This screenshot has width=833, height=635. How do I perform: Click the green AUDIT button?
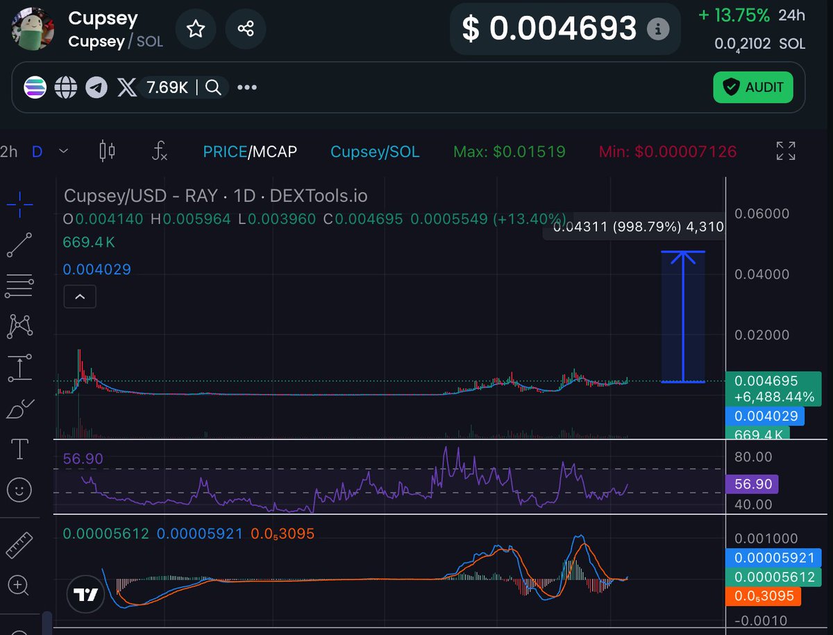pyautogui.click(x=752, y=87)
